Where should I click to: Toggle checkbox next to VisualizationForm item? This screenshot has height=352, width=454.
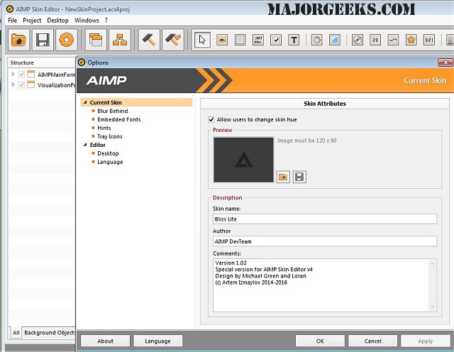[22, 85]
